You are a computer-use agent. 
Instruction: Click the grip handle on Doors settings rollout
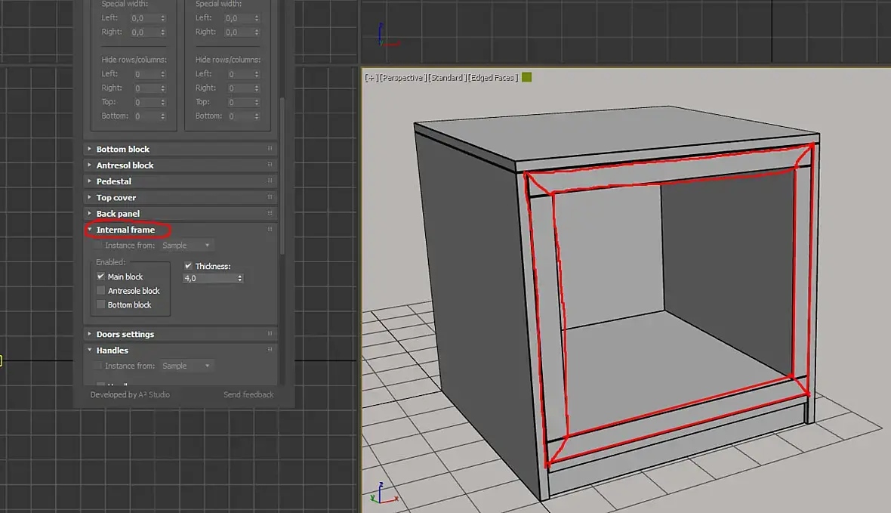click(270, 334)
